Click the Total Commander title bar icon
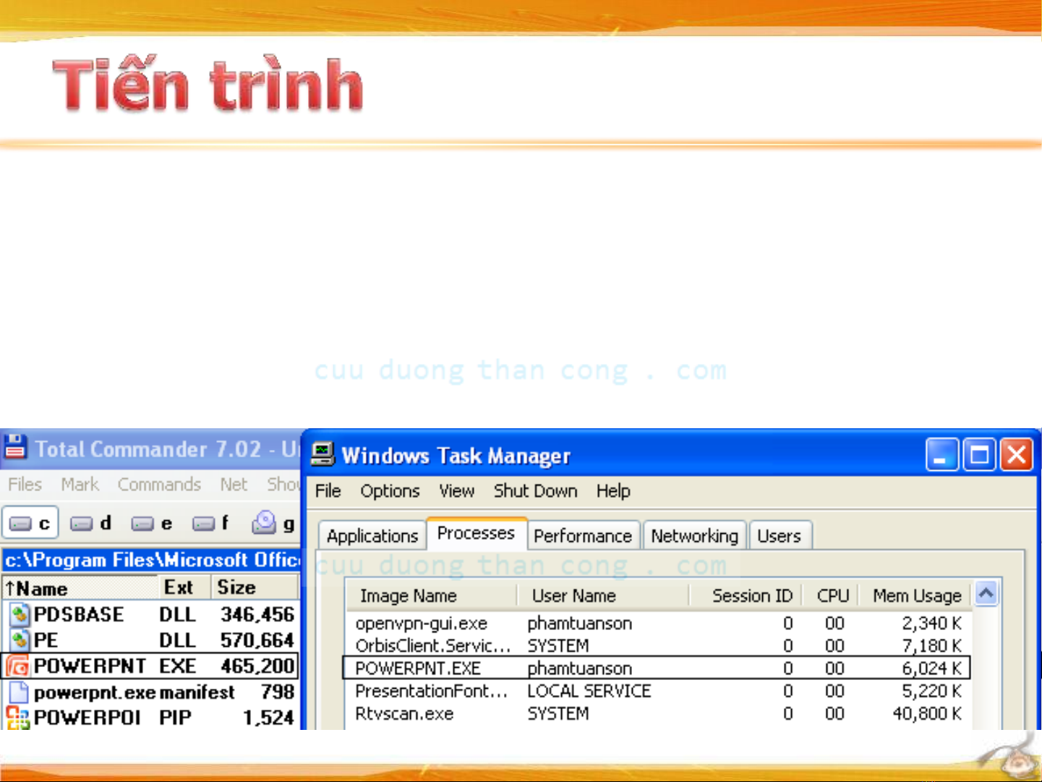 point(15,447)
